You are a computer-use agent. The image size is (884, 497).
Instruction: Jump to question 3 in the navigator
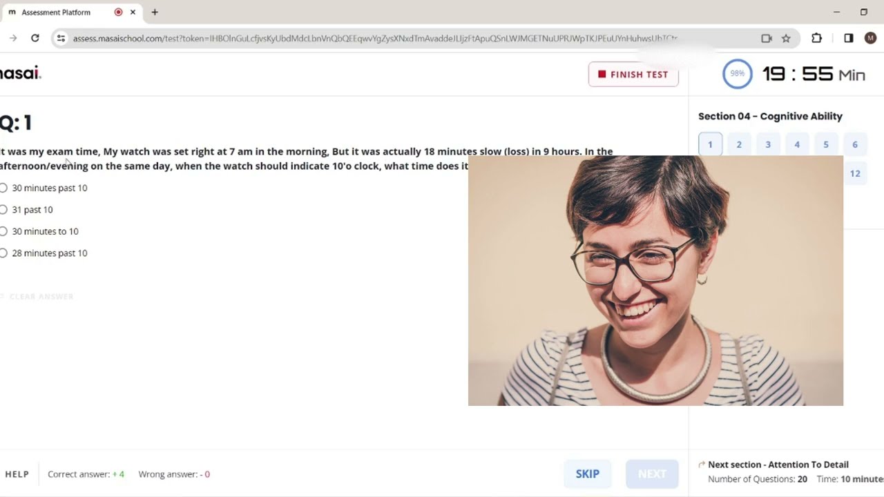(x=768, y=144)
